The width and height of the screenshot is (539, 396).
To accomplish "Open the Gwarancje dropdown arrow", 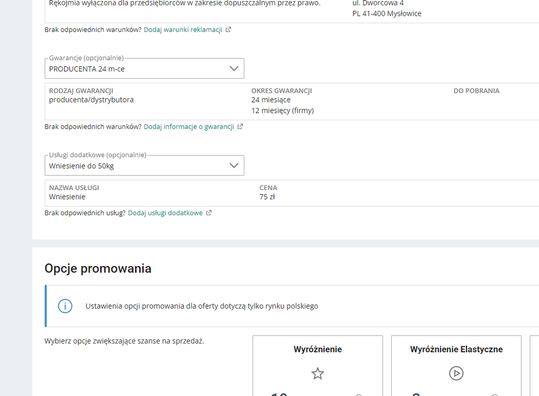I will click(234, 69).
